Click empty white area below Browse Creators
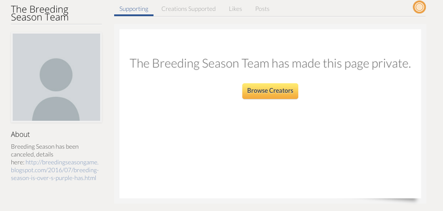 (270, 149)
